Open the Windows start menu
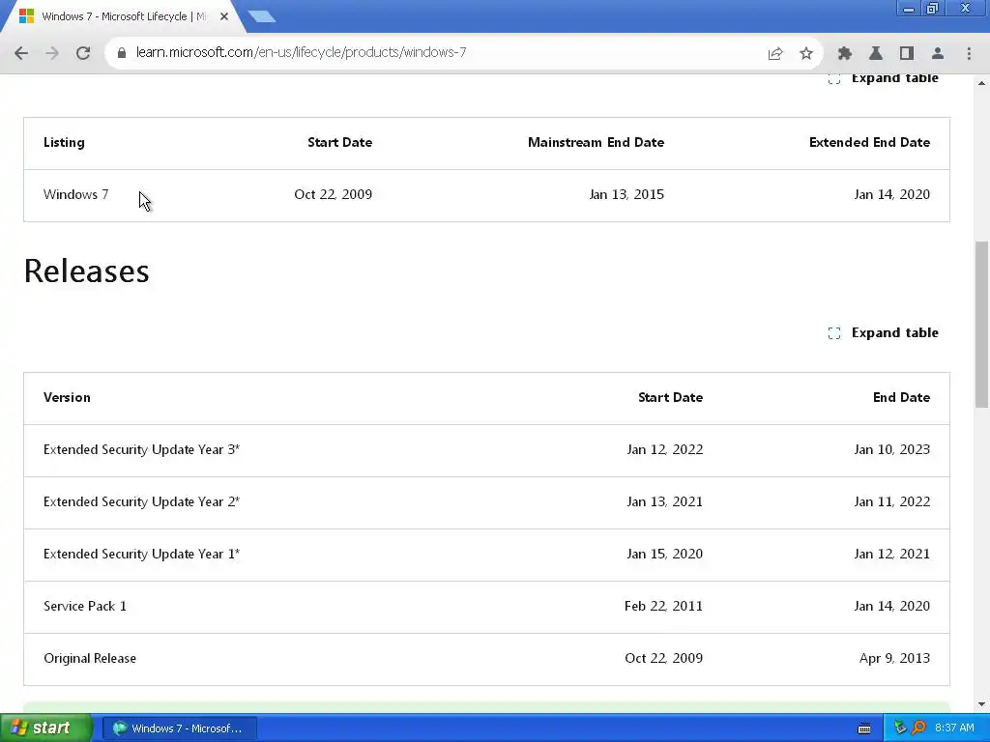The image size is (990, 742). click(45, 728)
